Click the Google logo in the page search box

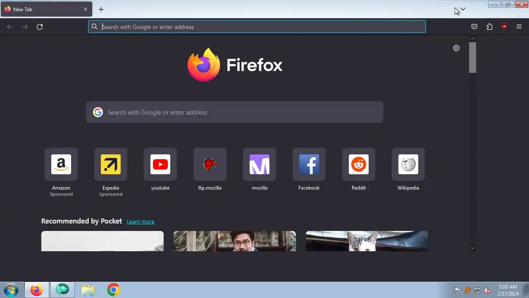98,112
